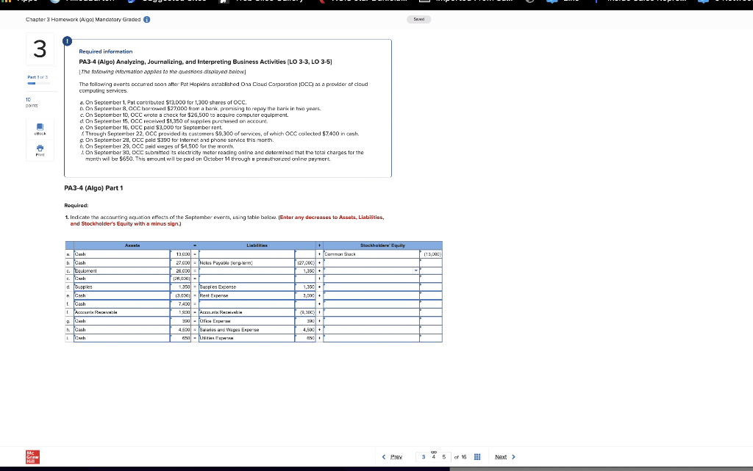Click the Suggested Sites bookmark icon

click(x=132, y=3)
